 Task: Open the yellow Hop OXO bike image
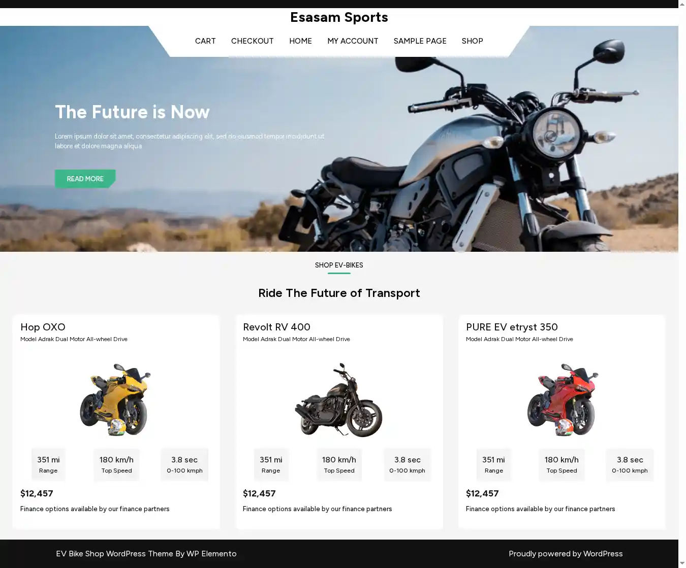(x=116, y=399)
